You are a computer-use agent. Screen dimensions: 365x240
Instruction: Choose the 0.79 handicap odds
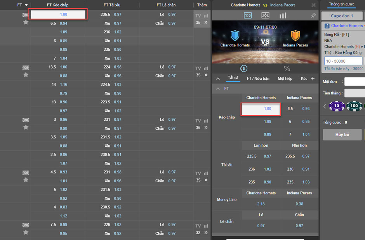point(64,93)
